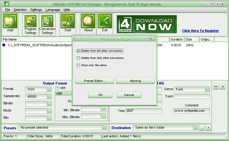Click the >> button beside the tag panel

point(216,86)
